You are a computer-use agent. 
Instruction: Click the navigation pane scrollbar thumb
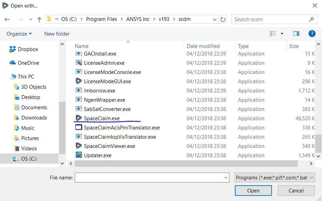pos(62,128)
